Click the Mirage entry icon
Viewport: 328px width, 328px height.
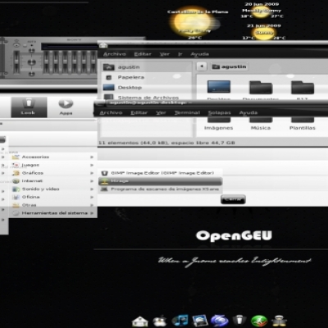(105, 181)
